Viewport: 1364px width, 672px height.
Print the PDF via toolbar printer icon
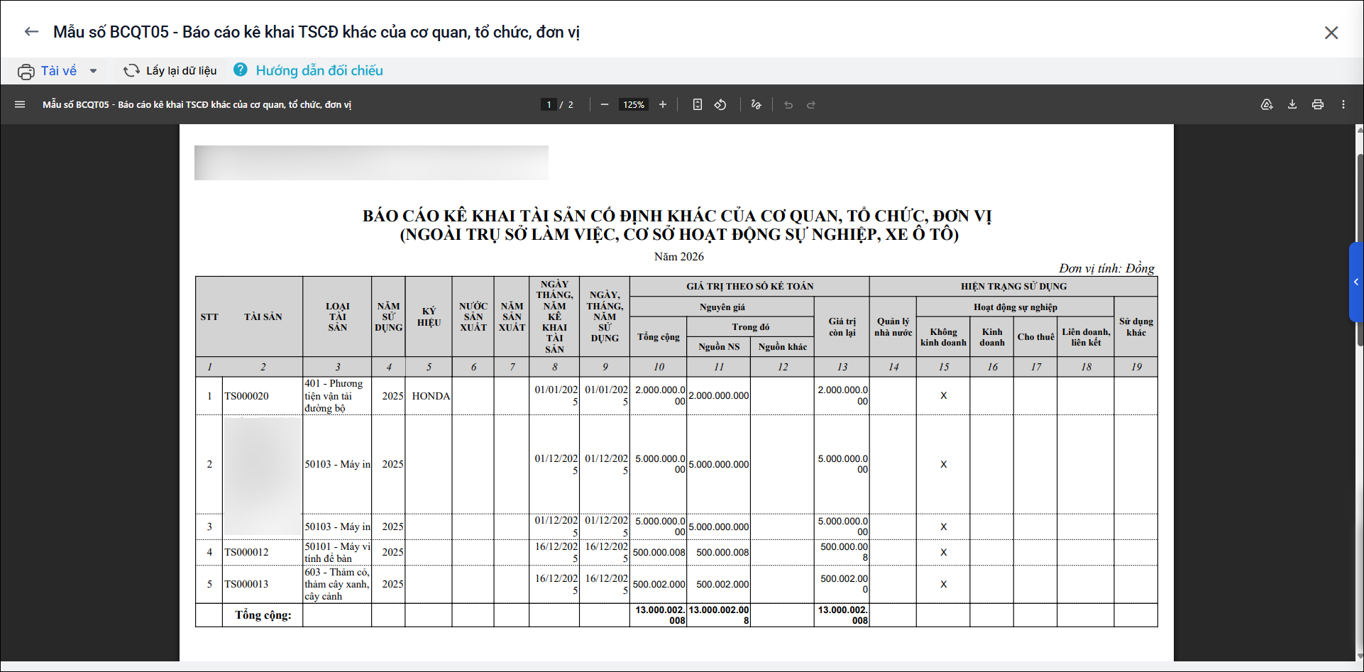point(1318,104)
